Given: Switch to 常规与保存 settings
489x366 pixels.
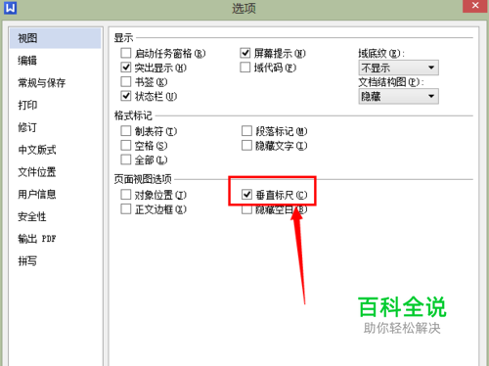Looking at the screenshot, I should tap(41, 83).
